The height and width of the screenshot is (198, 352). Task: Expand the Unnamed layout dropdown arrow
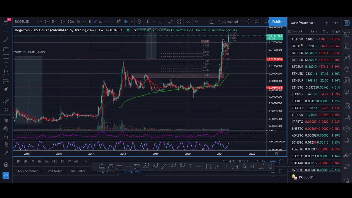(241, 22)
